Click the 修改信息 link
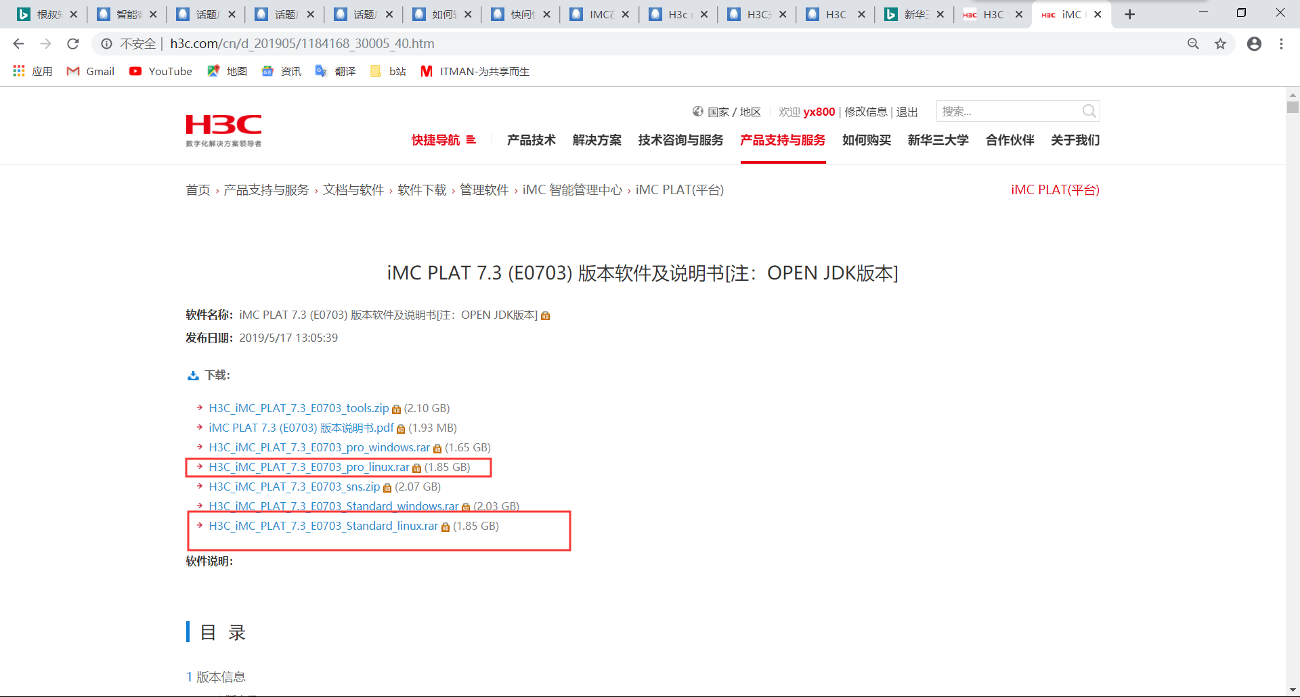Screen dimensions: 1300x697 [x=865, y=112]
